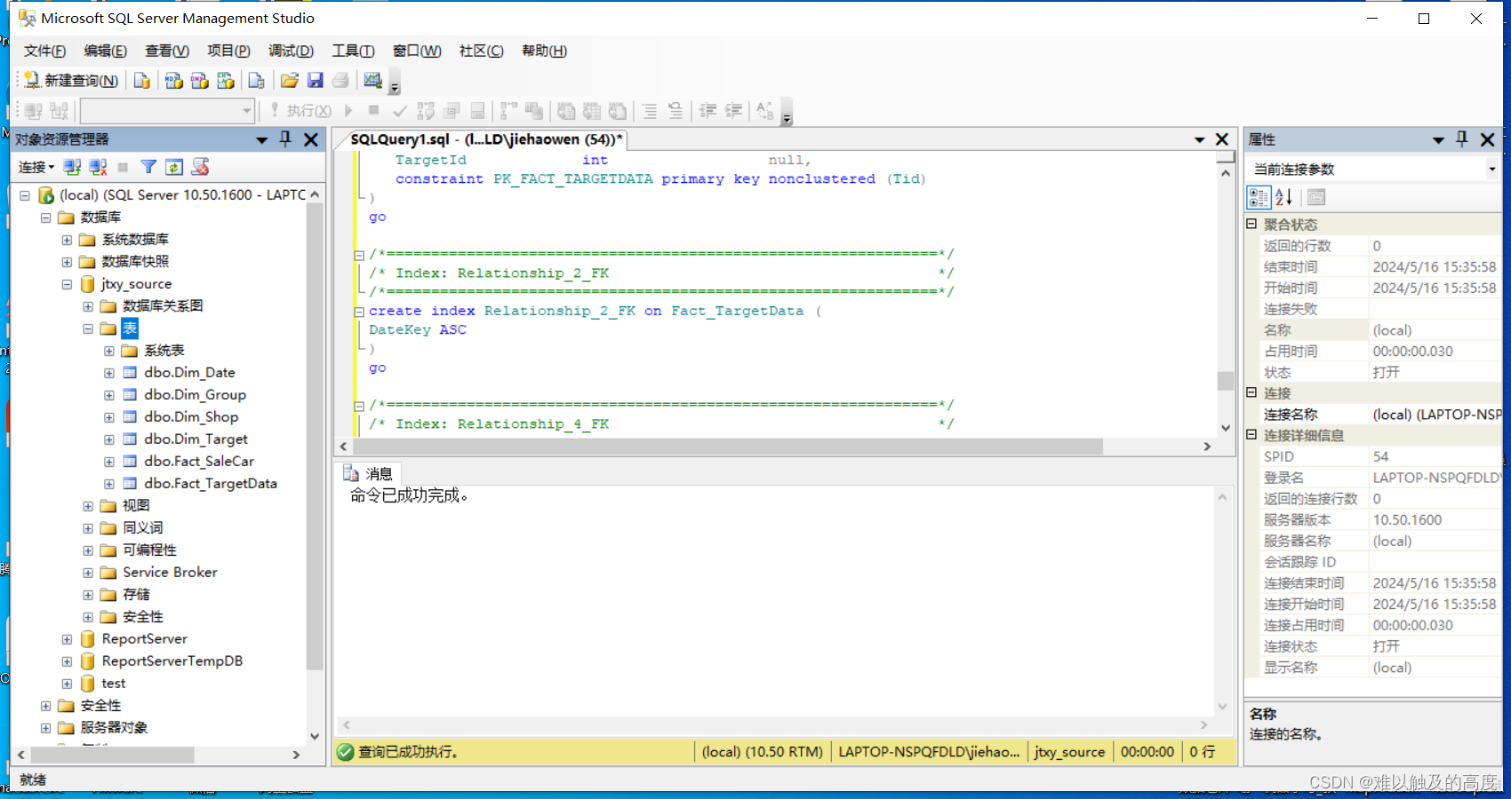This screenshot has height=799, width=1511.
Task: Click the Refresh icon in Object Explorer
Action: [174, 167]
